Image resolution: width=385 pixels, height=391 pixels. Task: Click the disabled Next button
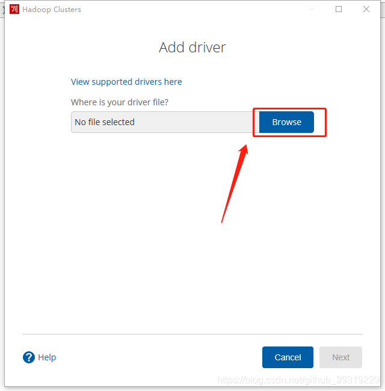click(x=340, y=357)
